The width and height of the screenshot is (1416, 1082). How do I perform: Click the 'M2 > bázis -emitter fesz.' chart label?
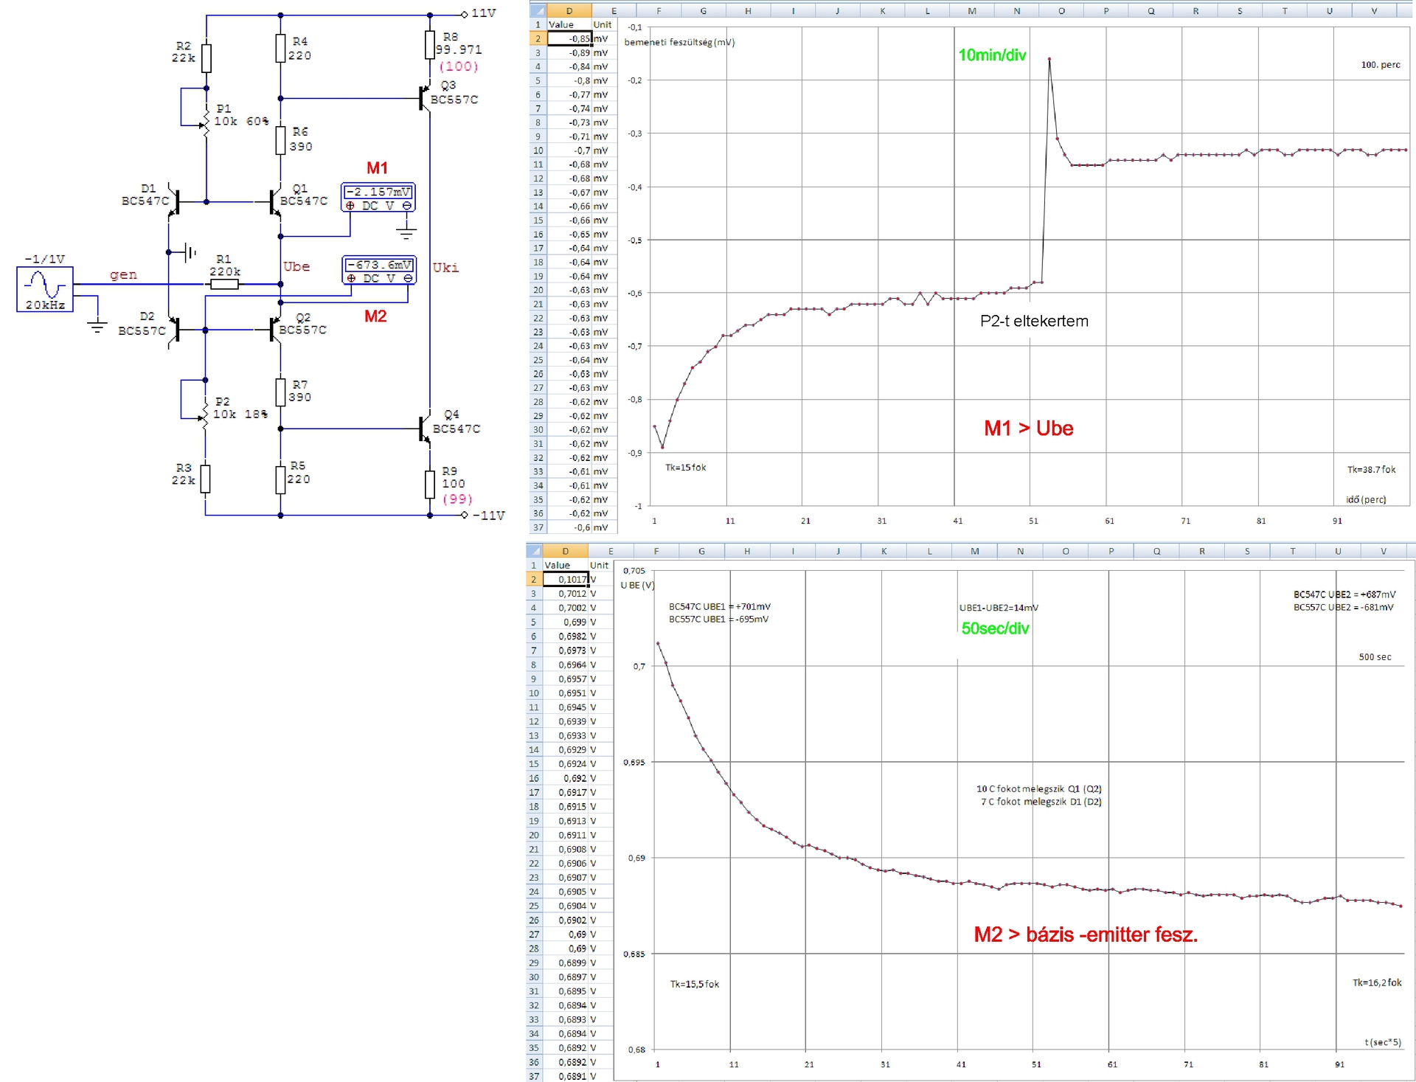pos(1085,934)
